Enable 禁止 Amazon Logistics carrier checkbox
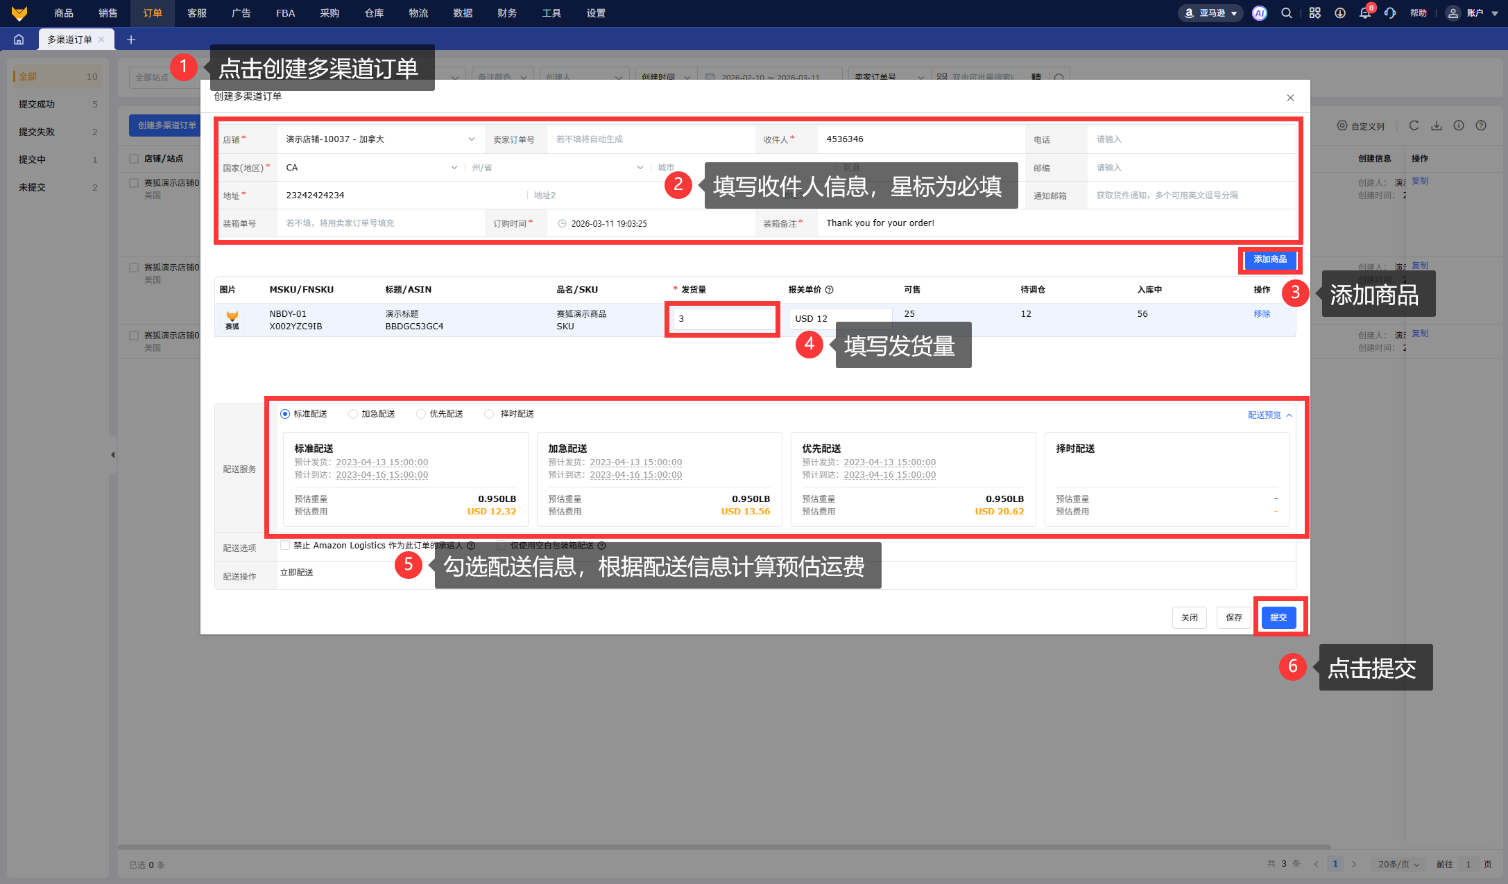 pyautogui.click(x=285, y=546)
